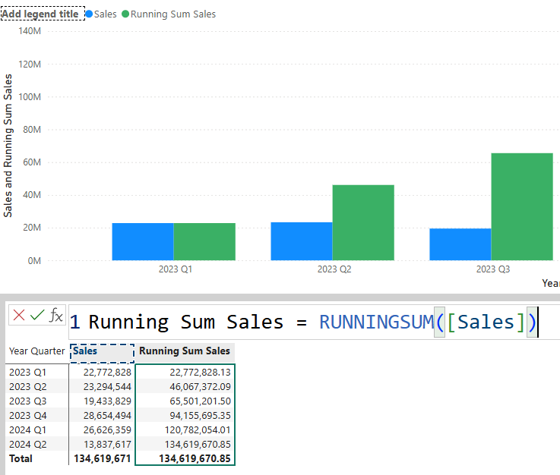Commit the formula with the green checkmark
Image resolution: width=560 pixels, height=475 pixels.
click(x=37, y=315)
